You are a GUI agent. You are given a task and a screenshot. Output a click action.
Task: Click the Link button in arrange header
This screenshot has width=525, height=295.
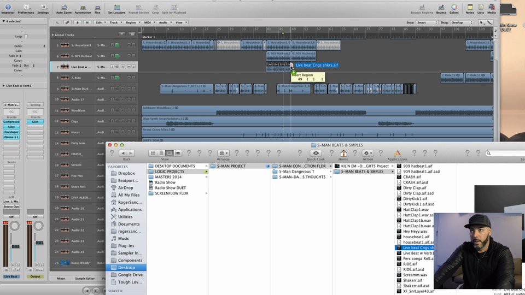pos(68,22)
